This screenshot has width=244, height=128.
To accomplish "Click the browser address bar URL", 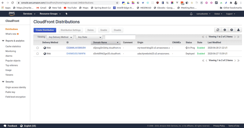I will (57, 3).
